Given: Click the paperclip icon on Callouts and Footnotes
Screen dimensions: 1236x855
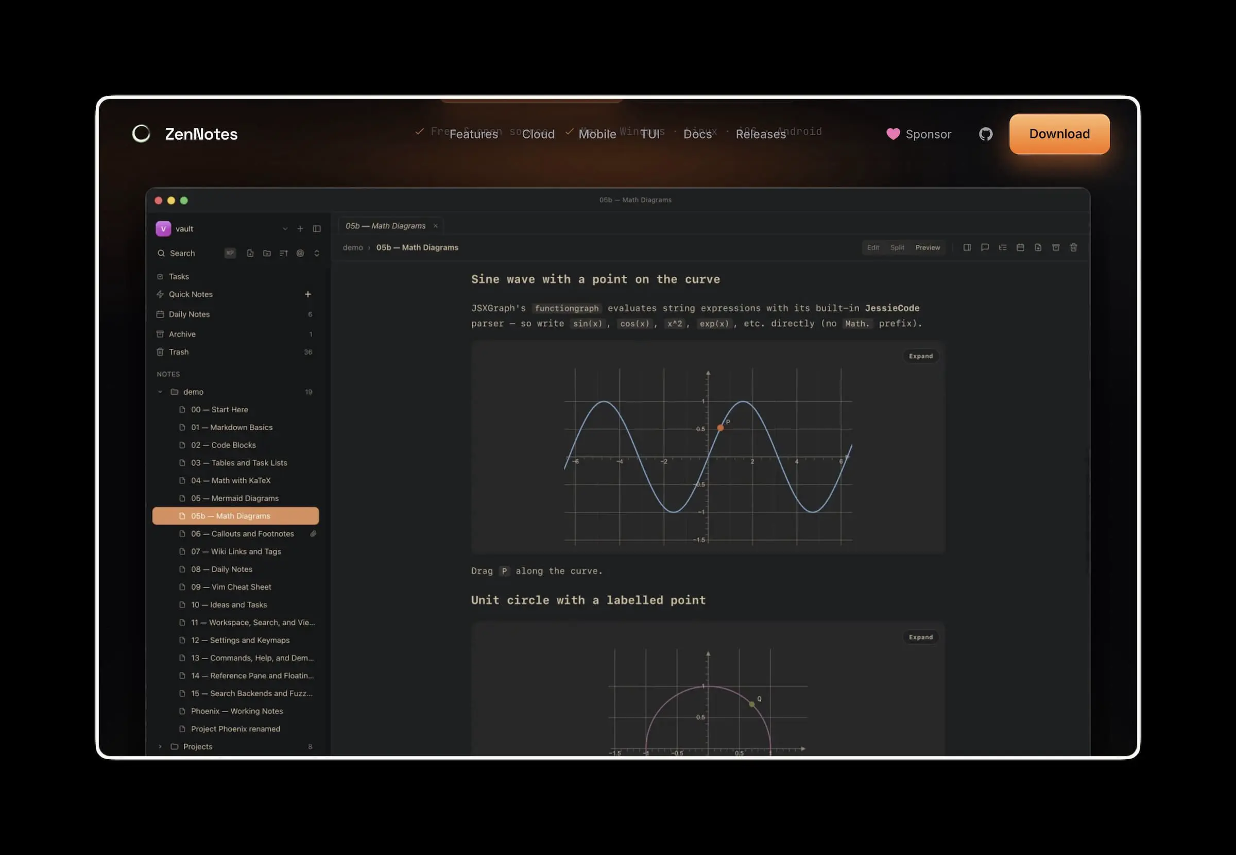Looking at the screenshot, I should click(x=313, y=533).
